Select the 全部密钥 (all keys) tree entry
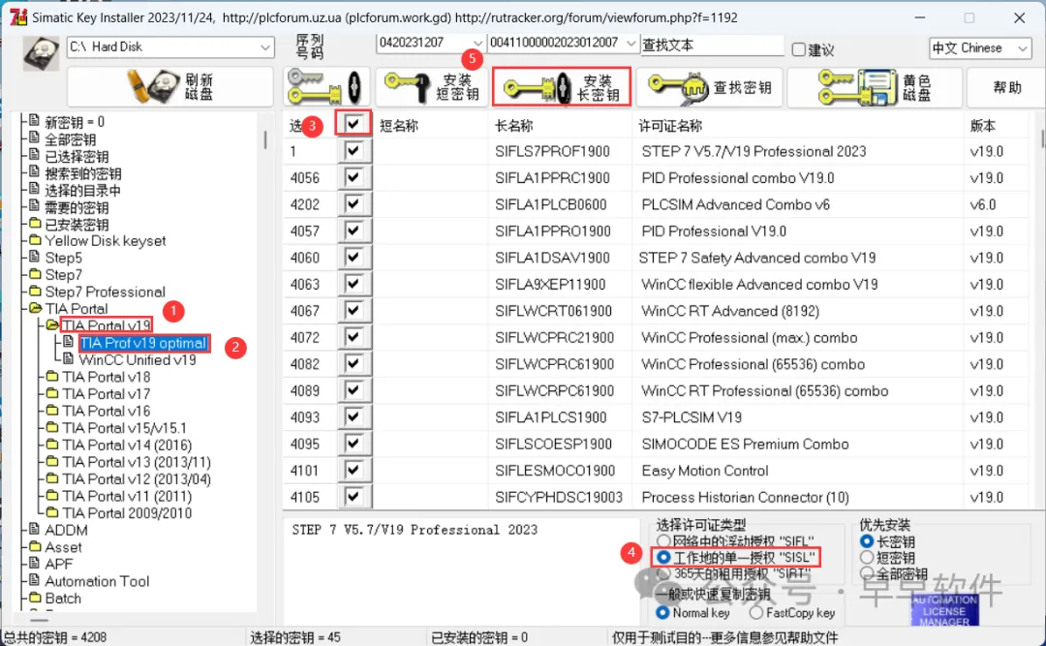 click(70, 139)
